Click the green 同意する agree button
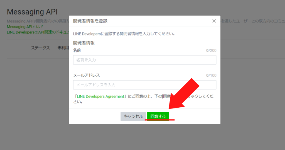 158,116
